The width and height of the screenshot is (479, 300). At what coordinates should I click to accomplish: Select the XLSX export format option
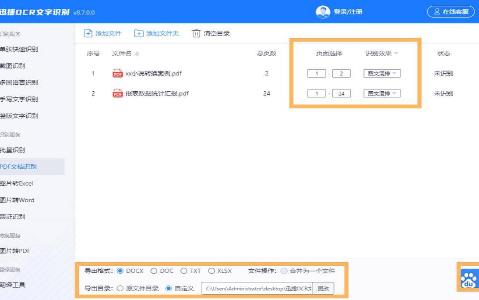[212, 271]
